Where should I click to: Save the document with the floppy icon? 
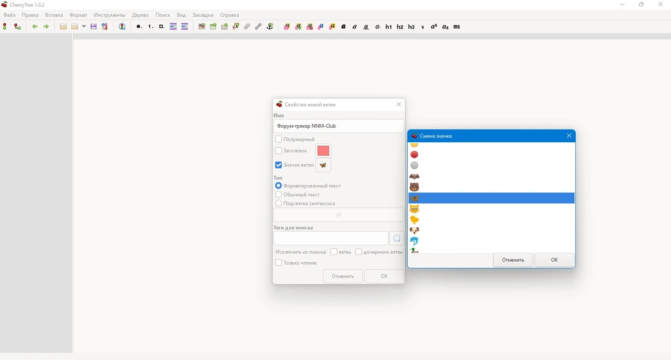93,27
